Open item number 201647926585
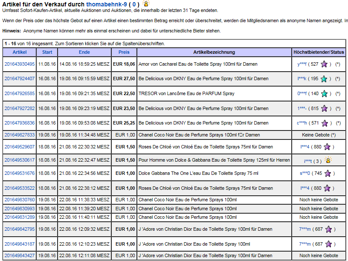This screenshot has height=261, width=348. pos(20,93)
